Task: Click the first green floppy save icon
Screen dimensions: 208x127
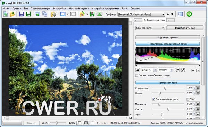Action: coord(28,14)
